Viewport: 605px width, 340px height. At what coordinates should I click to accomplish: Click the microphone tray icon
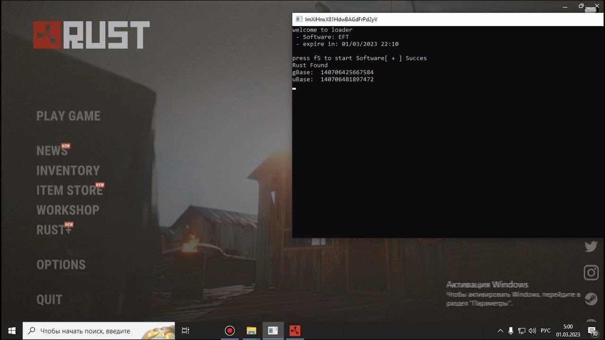pyautogui.click(x=511, y=331)
